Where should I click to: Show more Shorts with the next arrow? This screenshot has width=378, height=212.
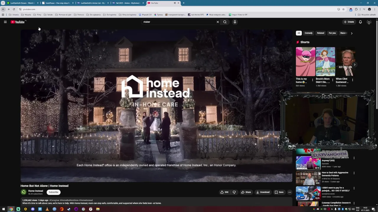pyautogui.click(x=354, y=64)
